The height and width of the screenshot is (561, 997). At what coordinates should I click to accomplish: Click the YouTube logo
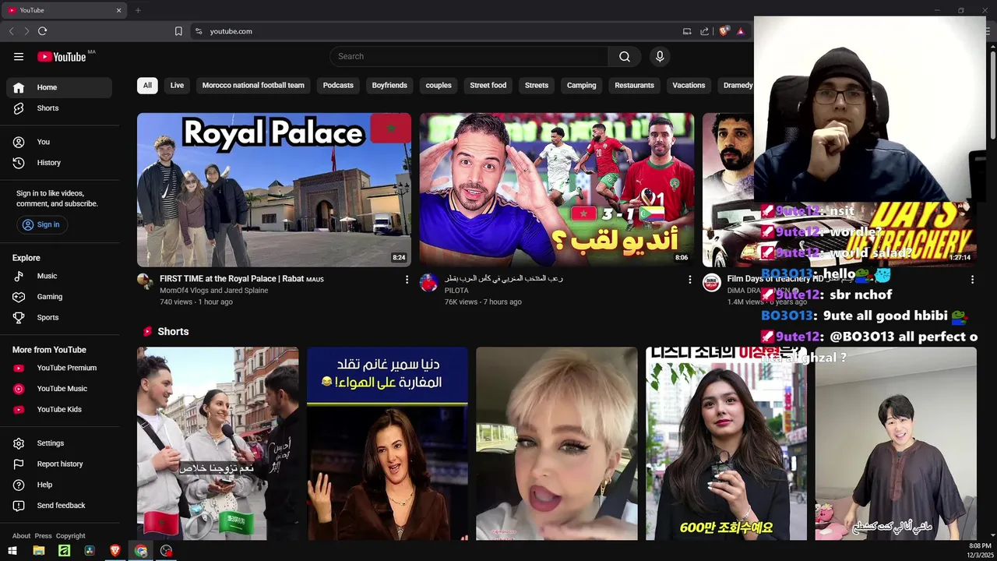62,56
